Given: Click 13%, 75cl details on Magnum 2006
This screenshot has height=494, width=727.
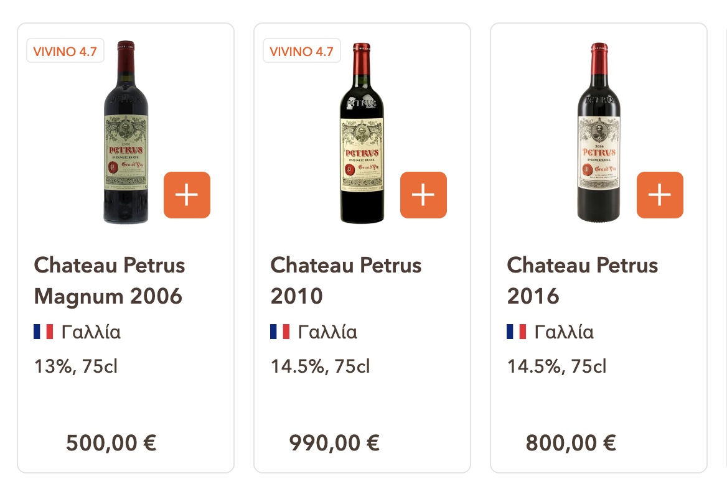Looking at the screenshot, I should (x=75, y=366).
